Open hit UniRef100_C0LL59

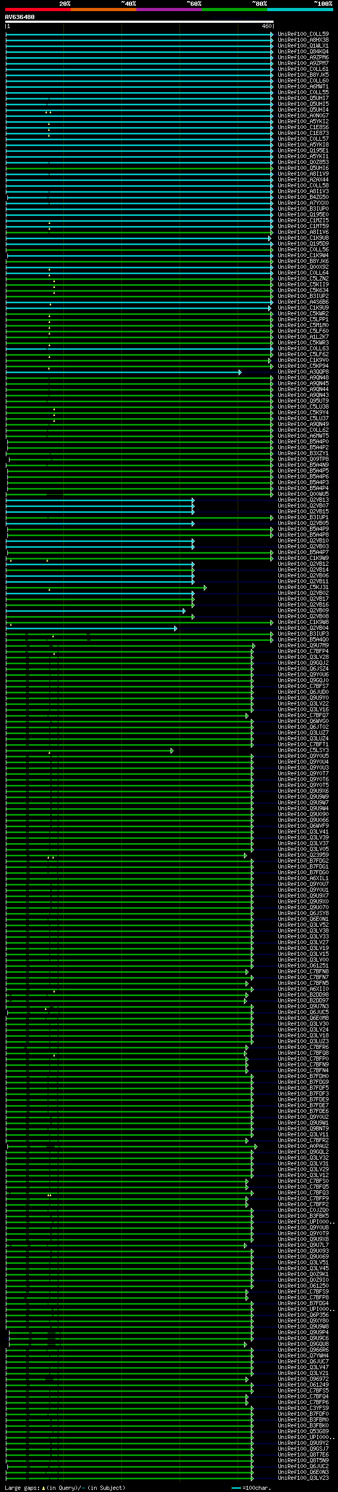[303, 34]
